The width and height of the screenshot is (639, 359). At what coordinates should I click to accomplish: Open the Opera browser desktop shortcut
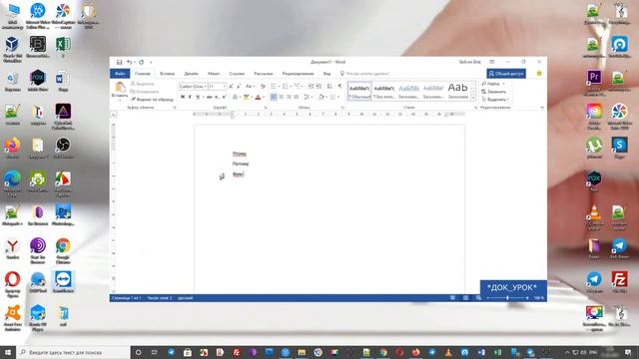click(13, 284)
